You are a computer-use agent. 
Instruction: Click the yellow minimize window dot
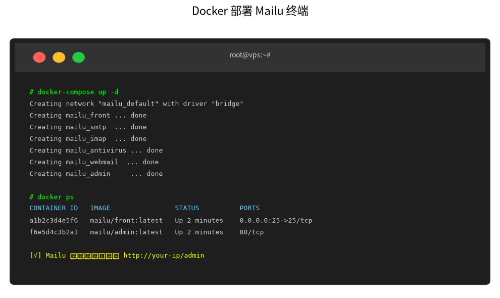(59, 58)
